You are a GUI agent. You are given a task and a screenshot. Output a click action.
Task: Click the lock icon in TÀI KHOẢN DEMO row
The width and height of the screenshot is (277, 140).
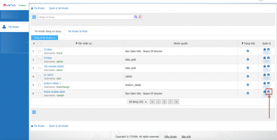pos(264,66)
